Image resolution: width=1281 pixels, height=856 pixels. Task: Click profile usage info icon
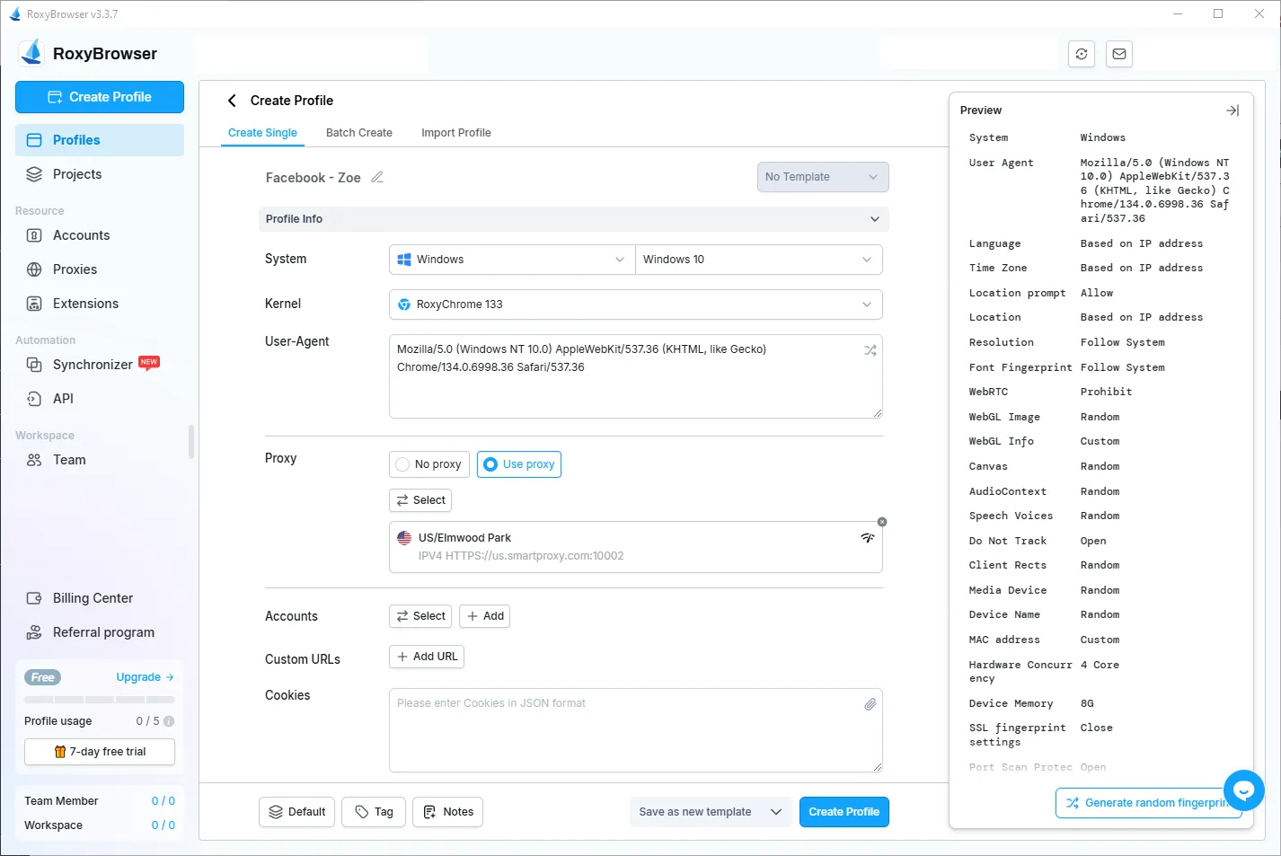(169, 721)
